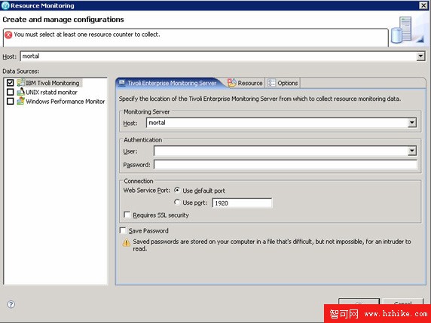This screenshot has width=431, height=323.
Task: Check Windows Performance Monitor data source
Action: pos(10,101)
